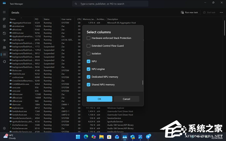Confirm column selection with OK
The height and width of the screenshot is (141, 226).
[99, 99]
